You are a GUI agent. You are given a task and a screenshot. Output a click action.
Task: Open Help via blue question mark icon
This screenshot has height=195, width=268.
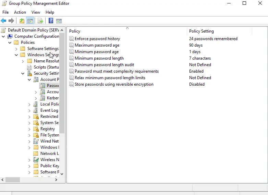[51, 21]
